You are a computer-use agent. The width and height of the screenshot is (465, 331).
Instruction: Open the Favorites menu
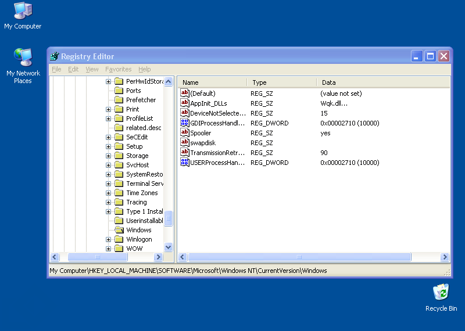click(119, 69)
